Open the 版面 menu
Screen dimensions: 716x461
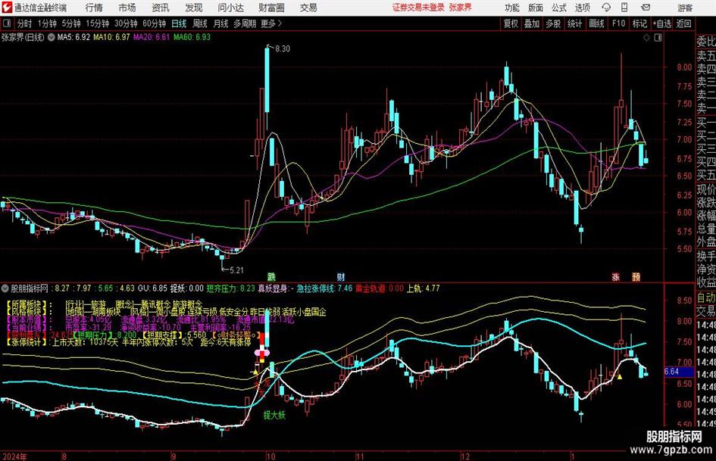[x=536, y=8]
